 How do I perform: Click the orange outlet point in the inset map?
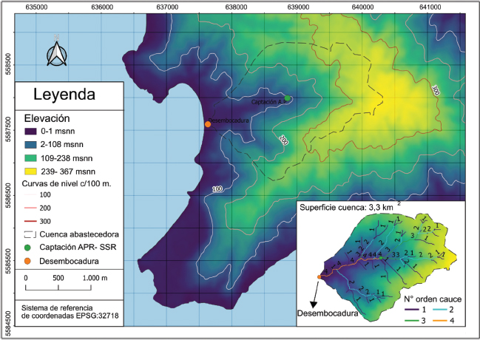tap(319, 277)
